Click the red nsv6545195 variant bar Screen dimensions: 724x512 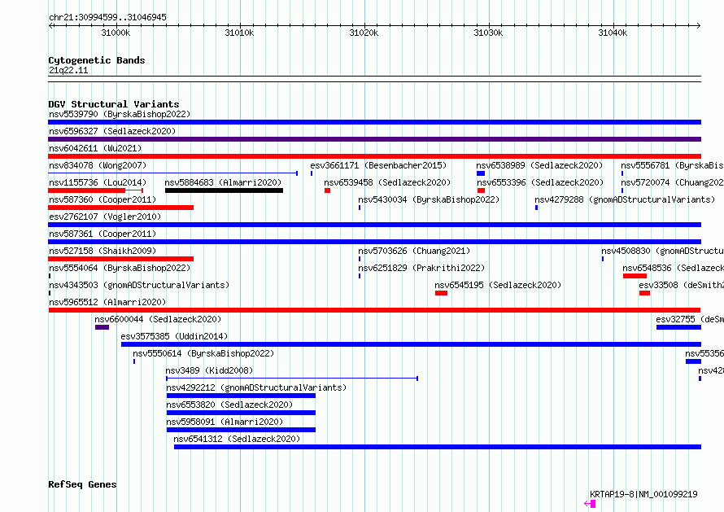(441, 293)
